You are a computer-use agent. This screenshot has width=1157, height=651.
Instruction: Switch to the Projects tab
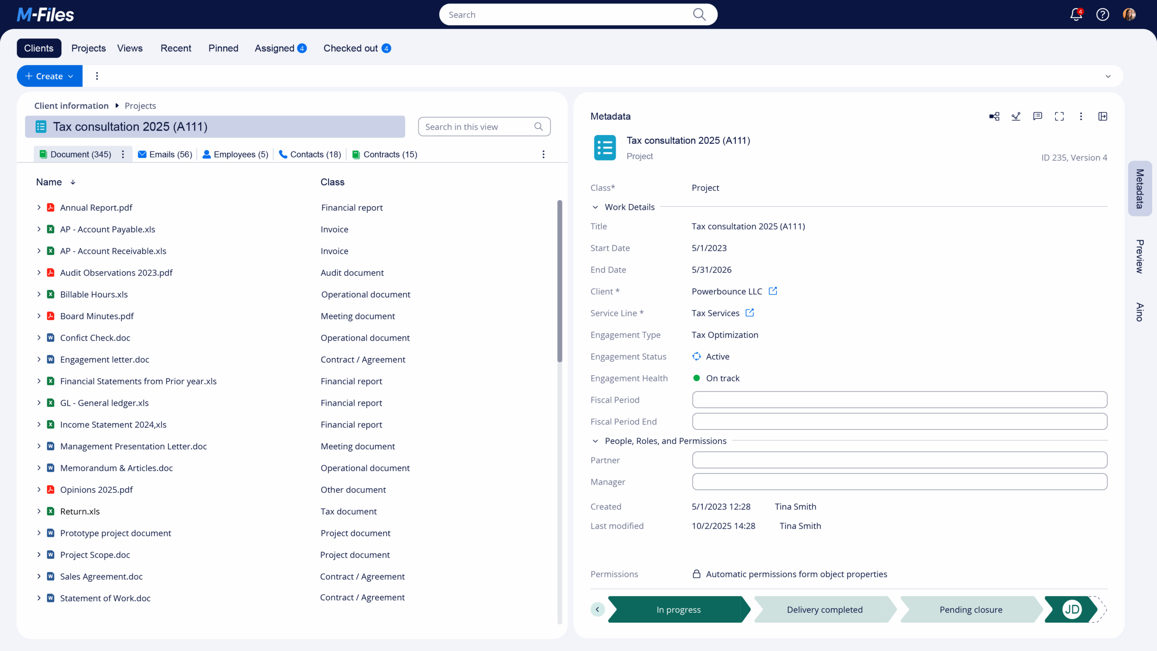tap(89, 48)
